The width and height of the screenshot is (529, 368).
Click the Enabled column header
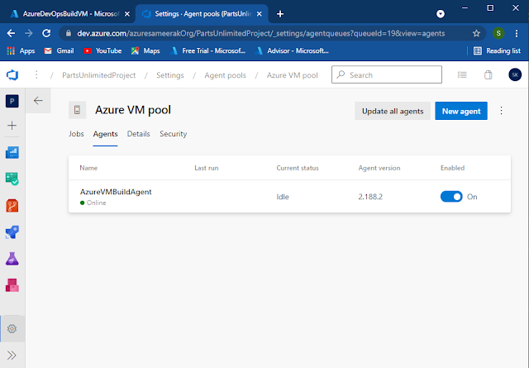coord(452,168)
